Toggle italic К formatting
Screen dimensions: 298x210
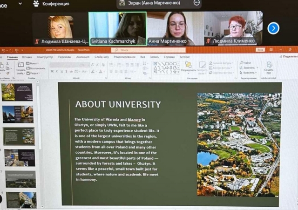tap(57, 71)
